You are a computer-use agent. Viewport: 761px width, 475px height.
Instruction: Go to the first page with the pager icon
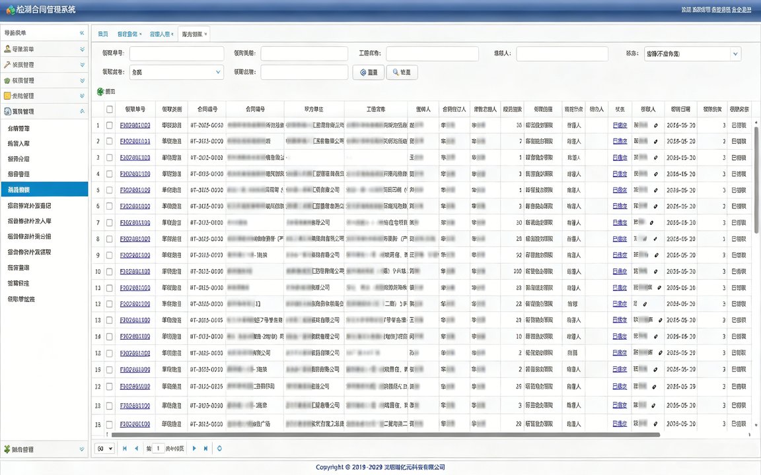point(125,449)
